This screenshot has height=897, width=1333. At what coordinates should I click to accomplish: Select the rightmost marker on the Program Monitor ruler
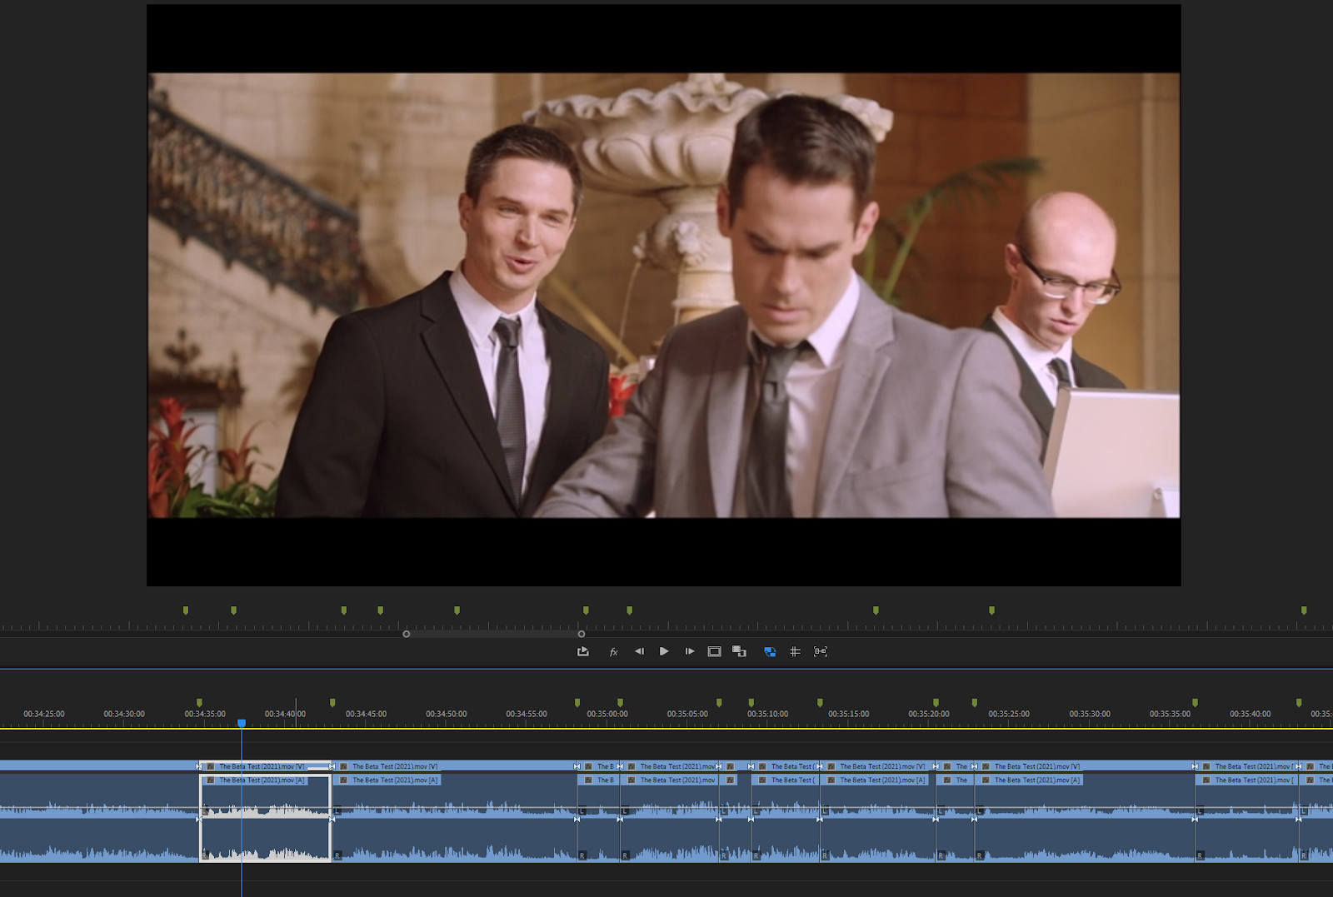pyautogui.click(x=1304, y=610)
